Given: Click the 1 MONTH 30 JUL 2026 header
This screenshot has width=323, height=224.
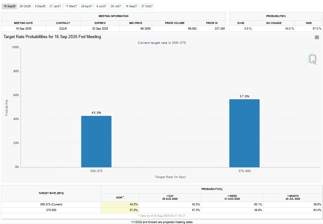Looking at the screenshot, I should click(293, 198).
